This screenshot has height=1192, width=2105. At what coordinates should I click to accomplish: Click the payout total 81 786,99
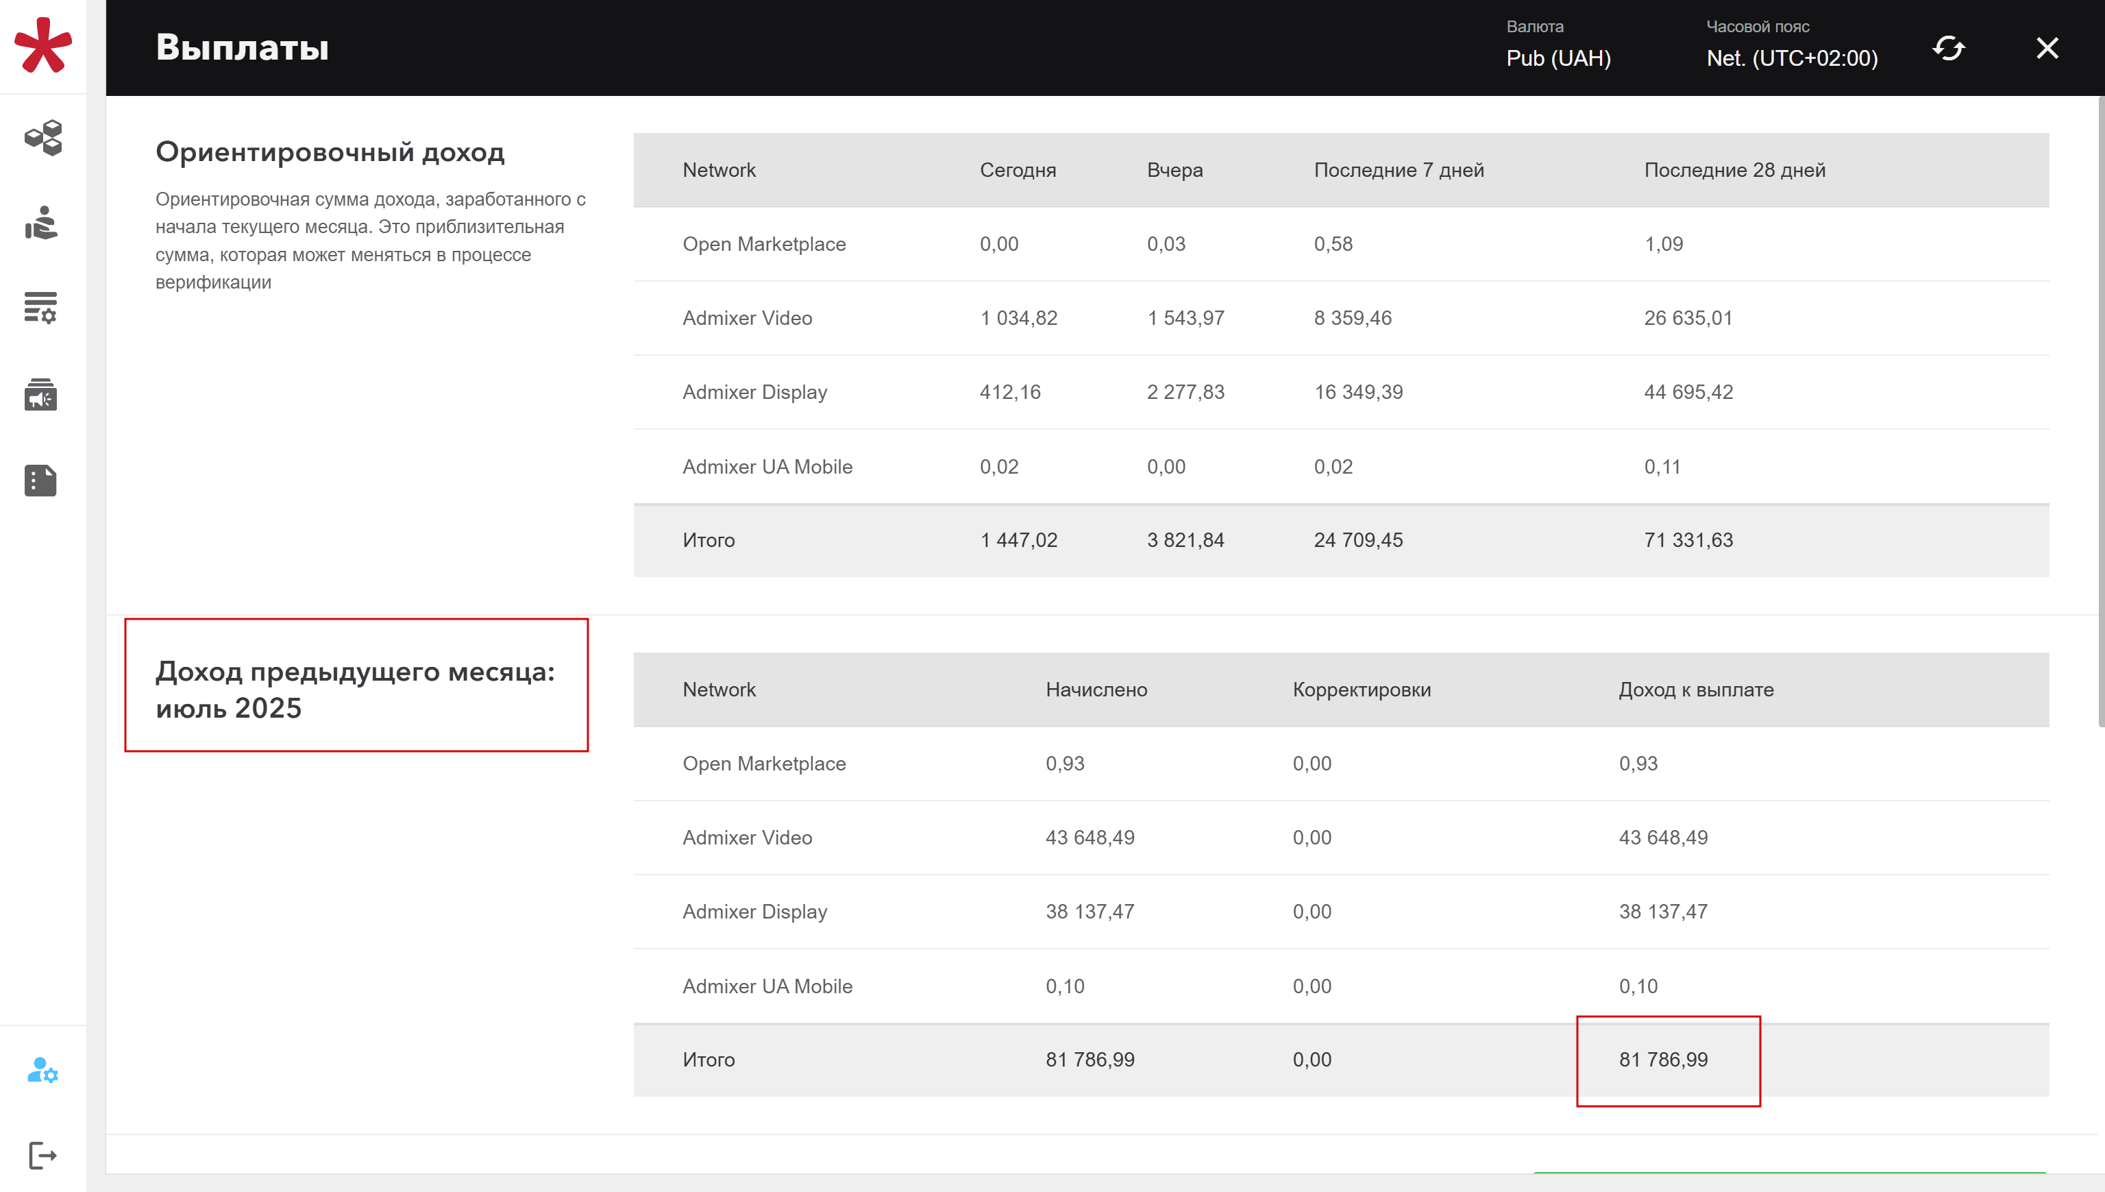click(1663, 1060)
